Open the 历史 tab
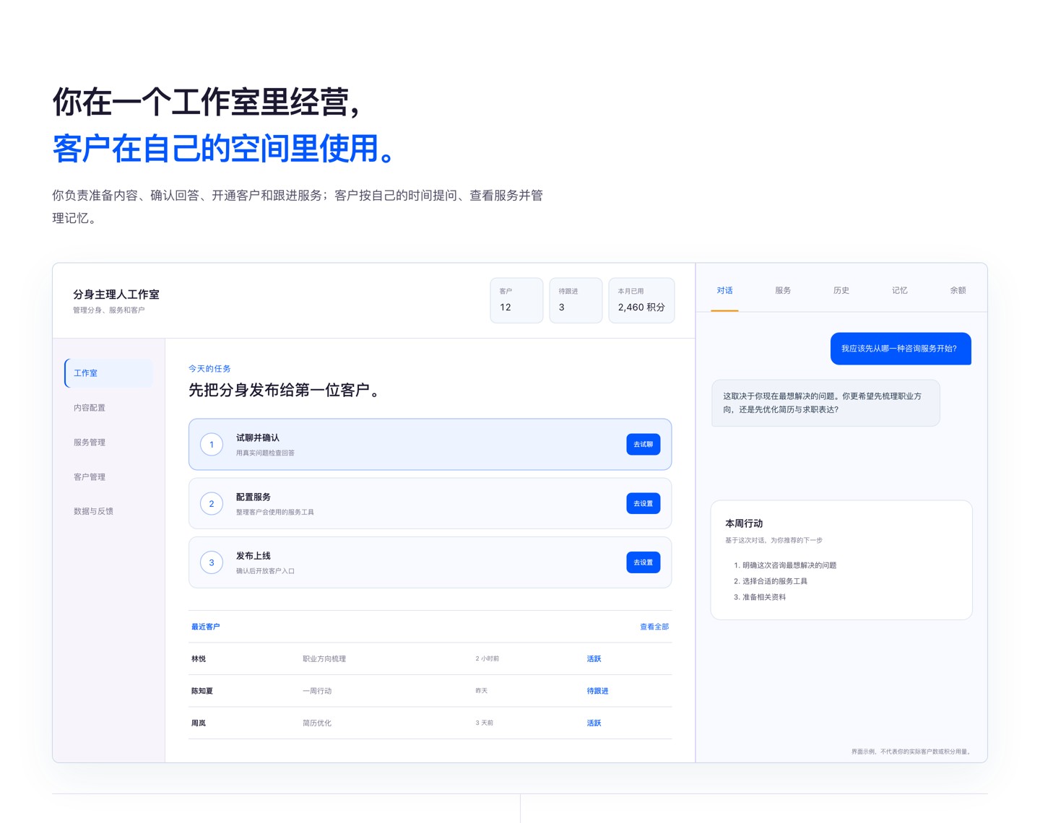 tap(841, 290)
